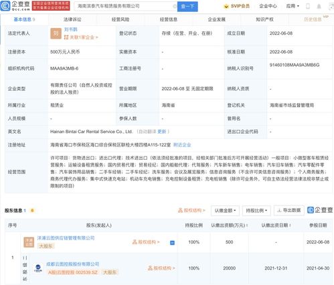This screenshot has height=285, width=334.
Task: Open 企业中心 in the header
Action: point(268,6)
